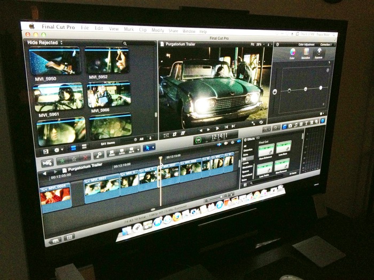This screenshot has width=374, height=280.
Task: Open the Share menu
Action: click(x=173, y=30)
